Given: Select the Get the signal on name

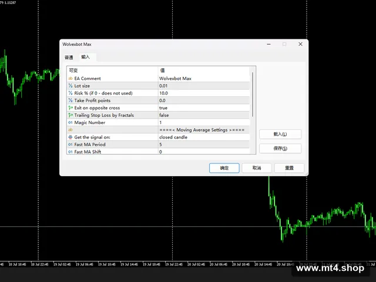Looking at the screenshot, I should [92, 137].
